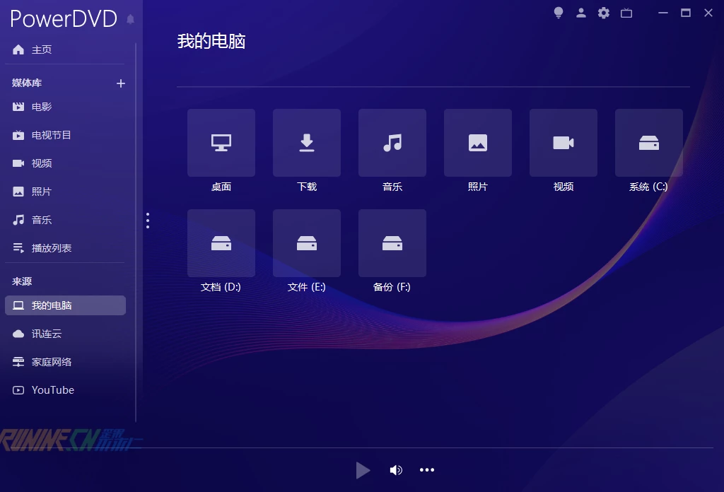Open the three-dot more options menu
The height and width of the screenshot is (492, 724).
tap(427, 470)
